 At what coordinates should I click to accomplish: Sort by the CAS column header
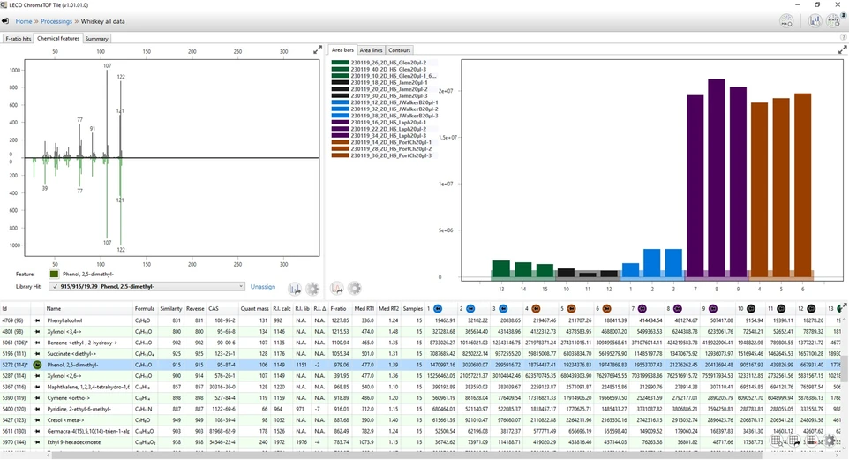(x=222, y=309)
